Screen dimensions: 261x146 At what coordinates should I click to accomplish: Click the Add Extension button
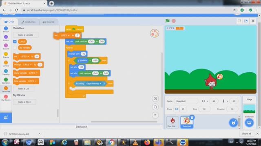6,118
